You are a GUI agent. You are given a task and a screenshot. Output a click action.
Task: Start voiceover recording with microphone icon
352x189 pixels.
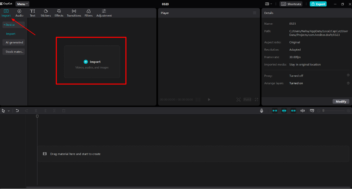pyautogui.click(x=262, y=111)
